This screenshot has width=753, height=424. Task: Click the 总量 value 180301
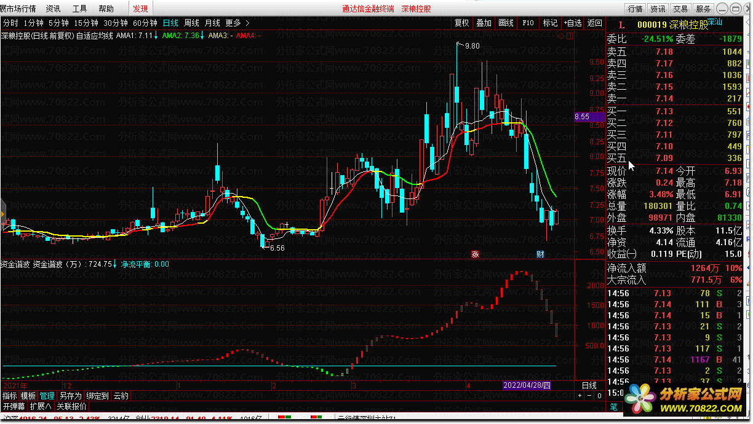(x=657, y=206)
